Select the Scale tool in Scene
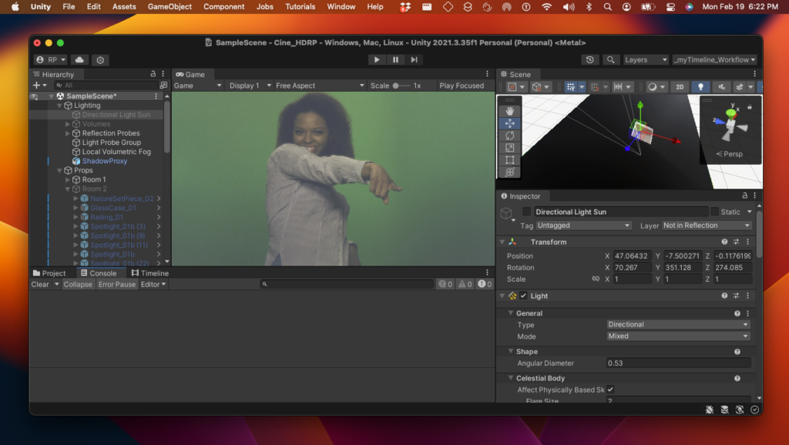 coord(510,148)
